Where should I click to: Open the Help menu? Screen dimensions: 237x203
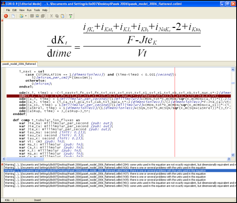45,10
